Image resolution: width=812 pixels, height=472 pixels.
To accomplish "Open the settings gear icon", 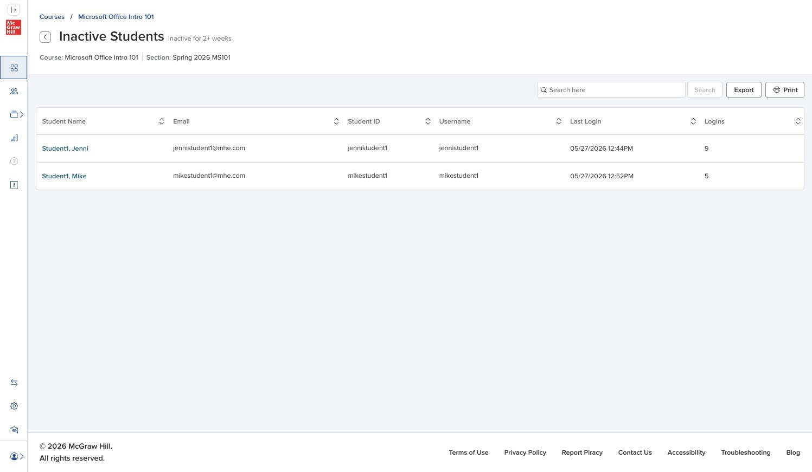I will (x=14, y=406).
